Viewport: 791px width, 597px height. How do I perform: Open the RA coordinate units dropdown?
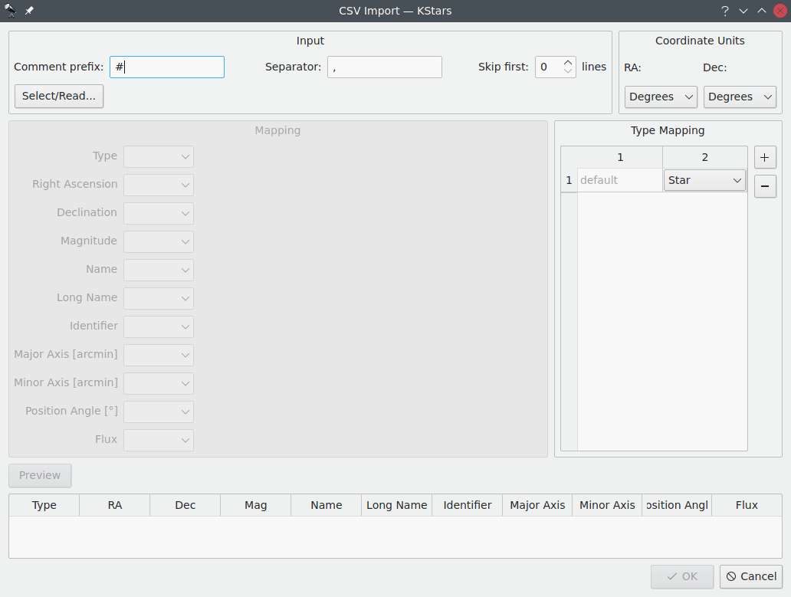660,97
